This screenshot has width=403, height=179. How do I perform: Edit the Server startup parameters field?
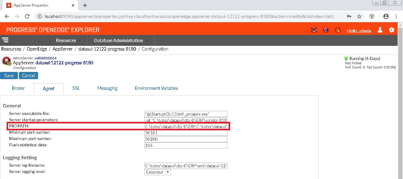click(186, 120)
